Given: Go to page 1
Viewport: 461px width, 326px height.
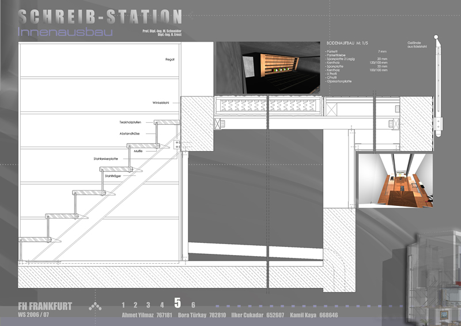Looking at the screenshot, I should pos(122,305).
